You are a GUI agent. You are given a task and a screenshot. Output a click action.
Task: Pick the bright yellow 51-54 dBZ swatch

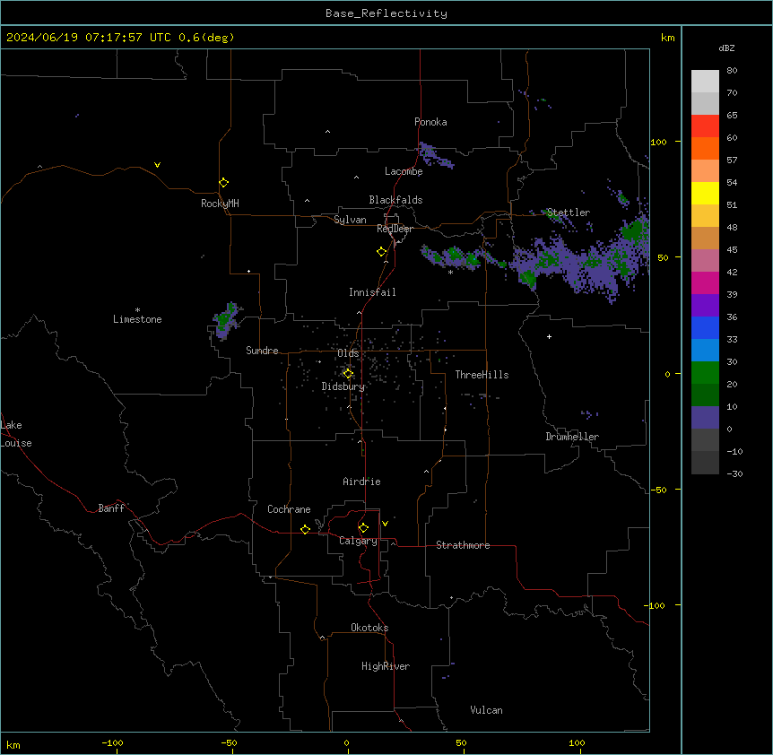(x=705, y=193)
